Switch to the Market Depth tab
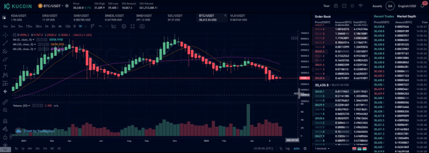Viewport: 429px width, 153px height. (406, 16)
